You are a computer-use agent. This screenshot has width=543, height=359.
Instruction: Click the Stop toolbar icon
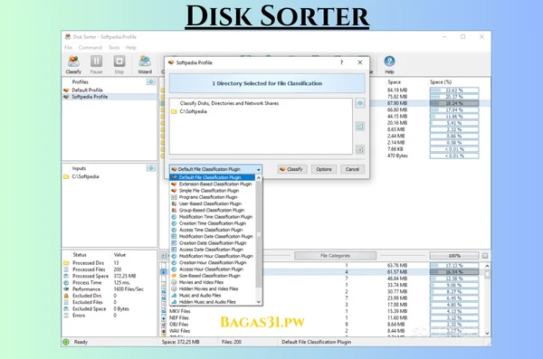point(119,64)
